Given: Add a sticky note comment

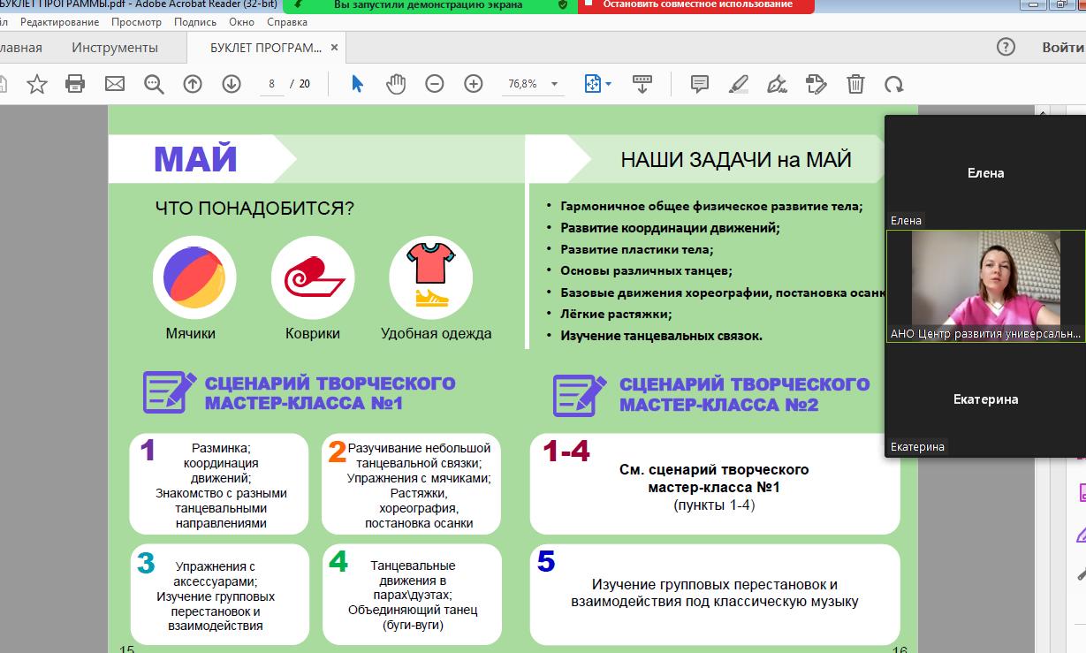Looking at the screenshot, I should 700,84.
